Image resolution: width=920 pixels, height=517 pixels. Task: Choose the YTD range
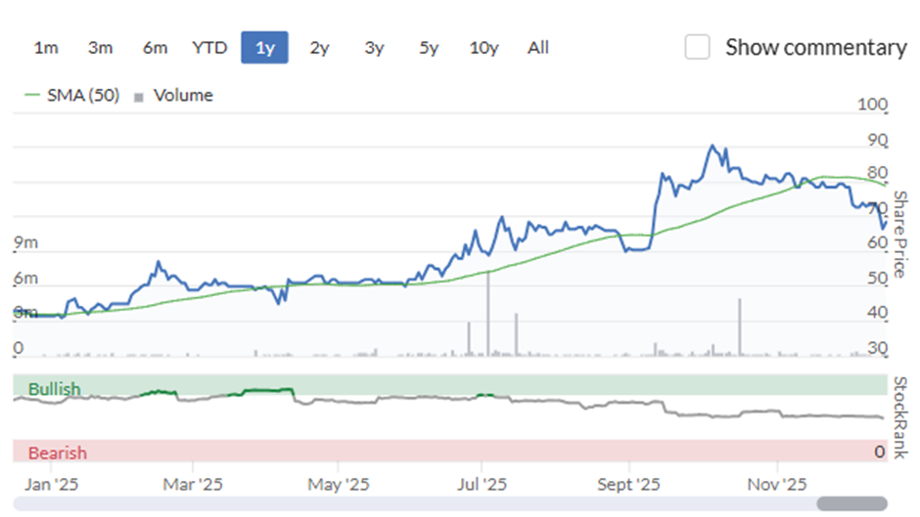click(x=209, y=48)
